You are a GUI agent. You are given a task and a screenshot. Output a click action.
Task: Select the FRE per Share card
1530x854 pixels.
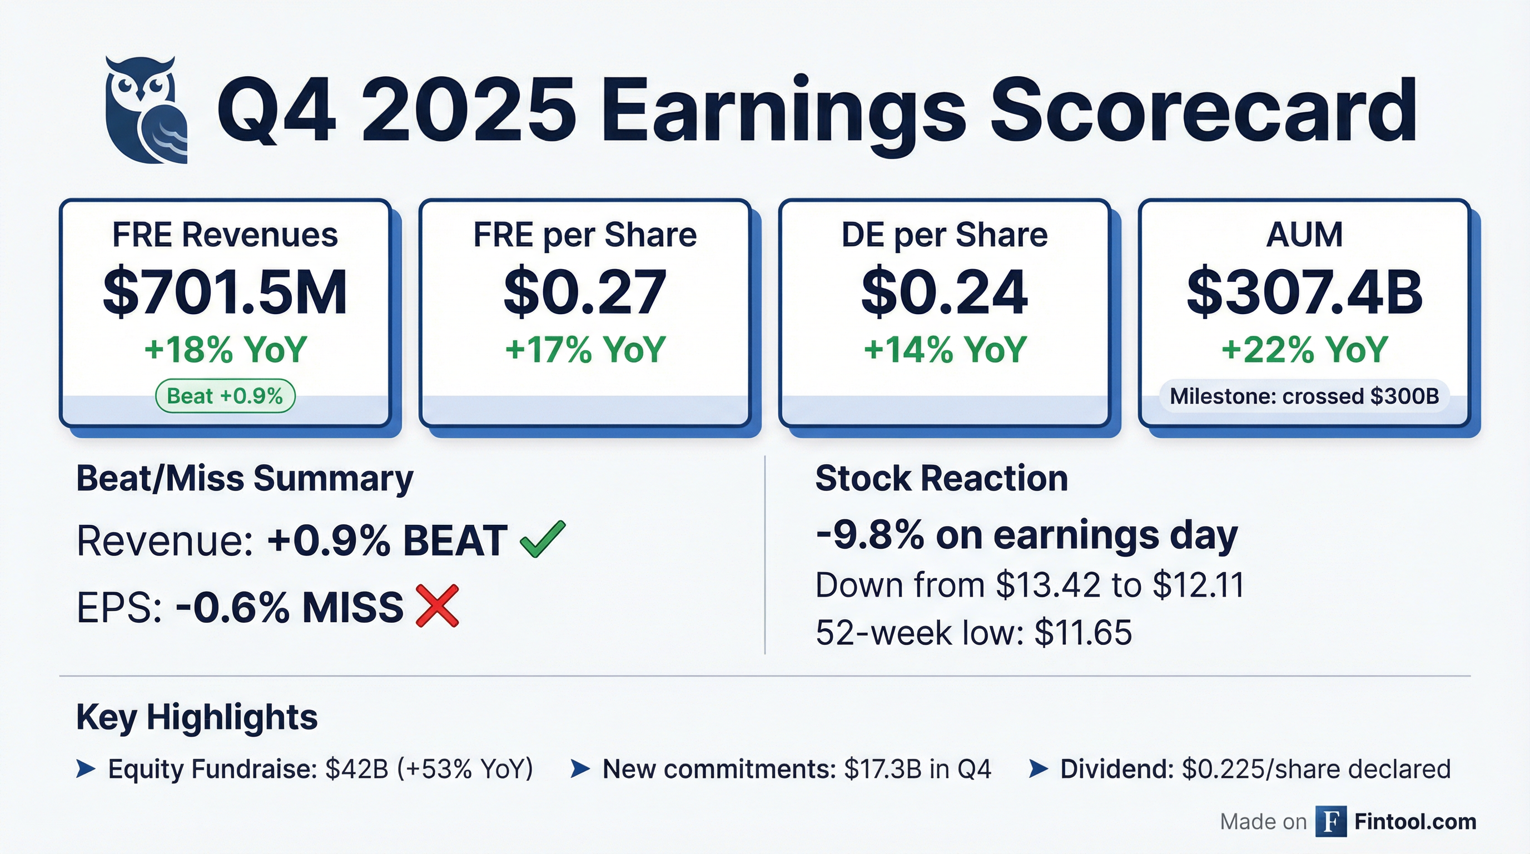(585, 312)
